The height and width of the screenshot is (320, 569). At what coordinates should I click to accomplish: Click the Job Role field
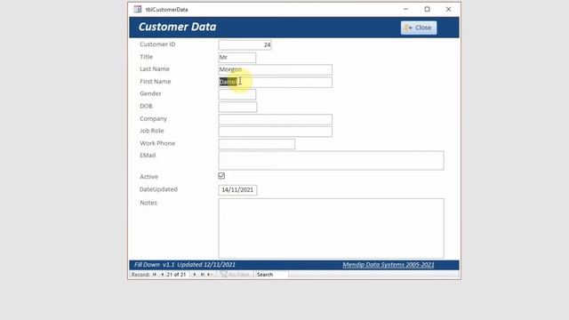[x=275, y=132]
